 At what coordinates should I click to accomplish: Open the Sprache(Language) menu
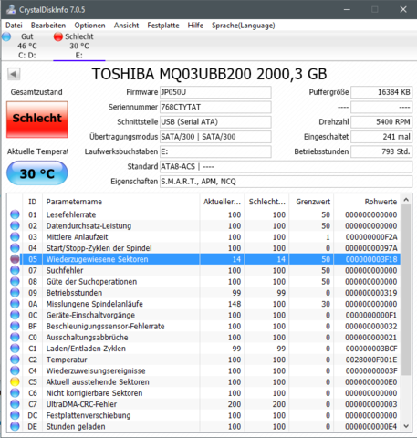pyautogui.click(x=244, y=26)
